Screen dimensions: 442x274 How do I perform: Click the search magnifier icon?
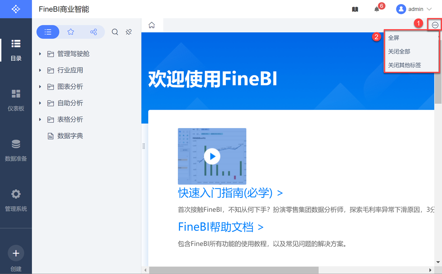point(115,32)
